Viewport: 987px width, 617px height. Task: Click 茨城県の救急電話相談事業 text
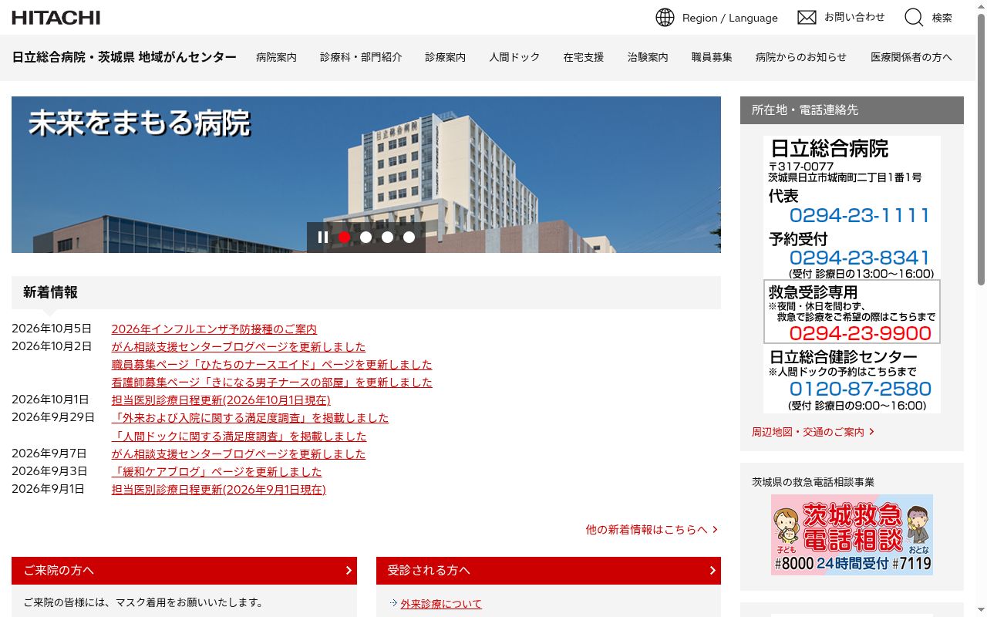[813, 482]
